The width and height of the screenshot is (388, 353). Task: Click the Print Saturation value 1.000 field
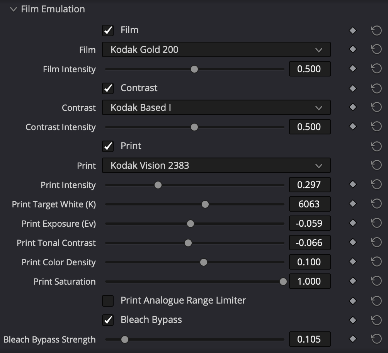click(310, 281)
